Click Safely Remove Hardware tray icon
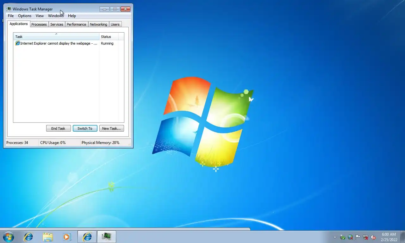The height and width of the screenshot is (243, 405). tap(342, 237)
